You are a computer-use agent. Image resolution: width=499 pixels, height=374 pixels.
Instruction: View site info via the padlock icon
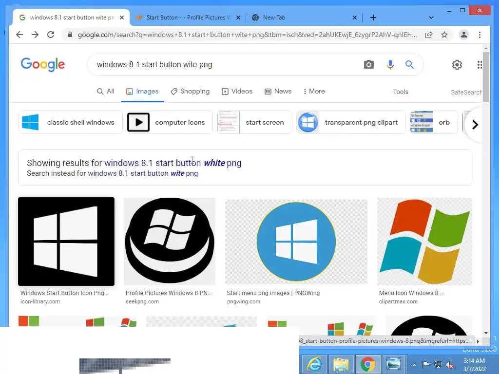(x=70, y=35)
